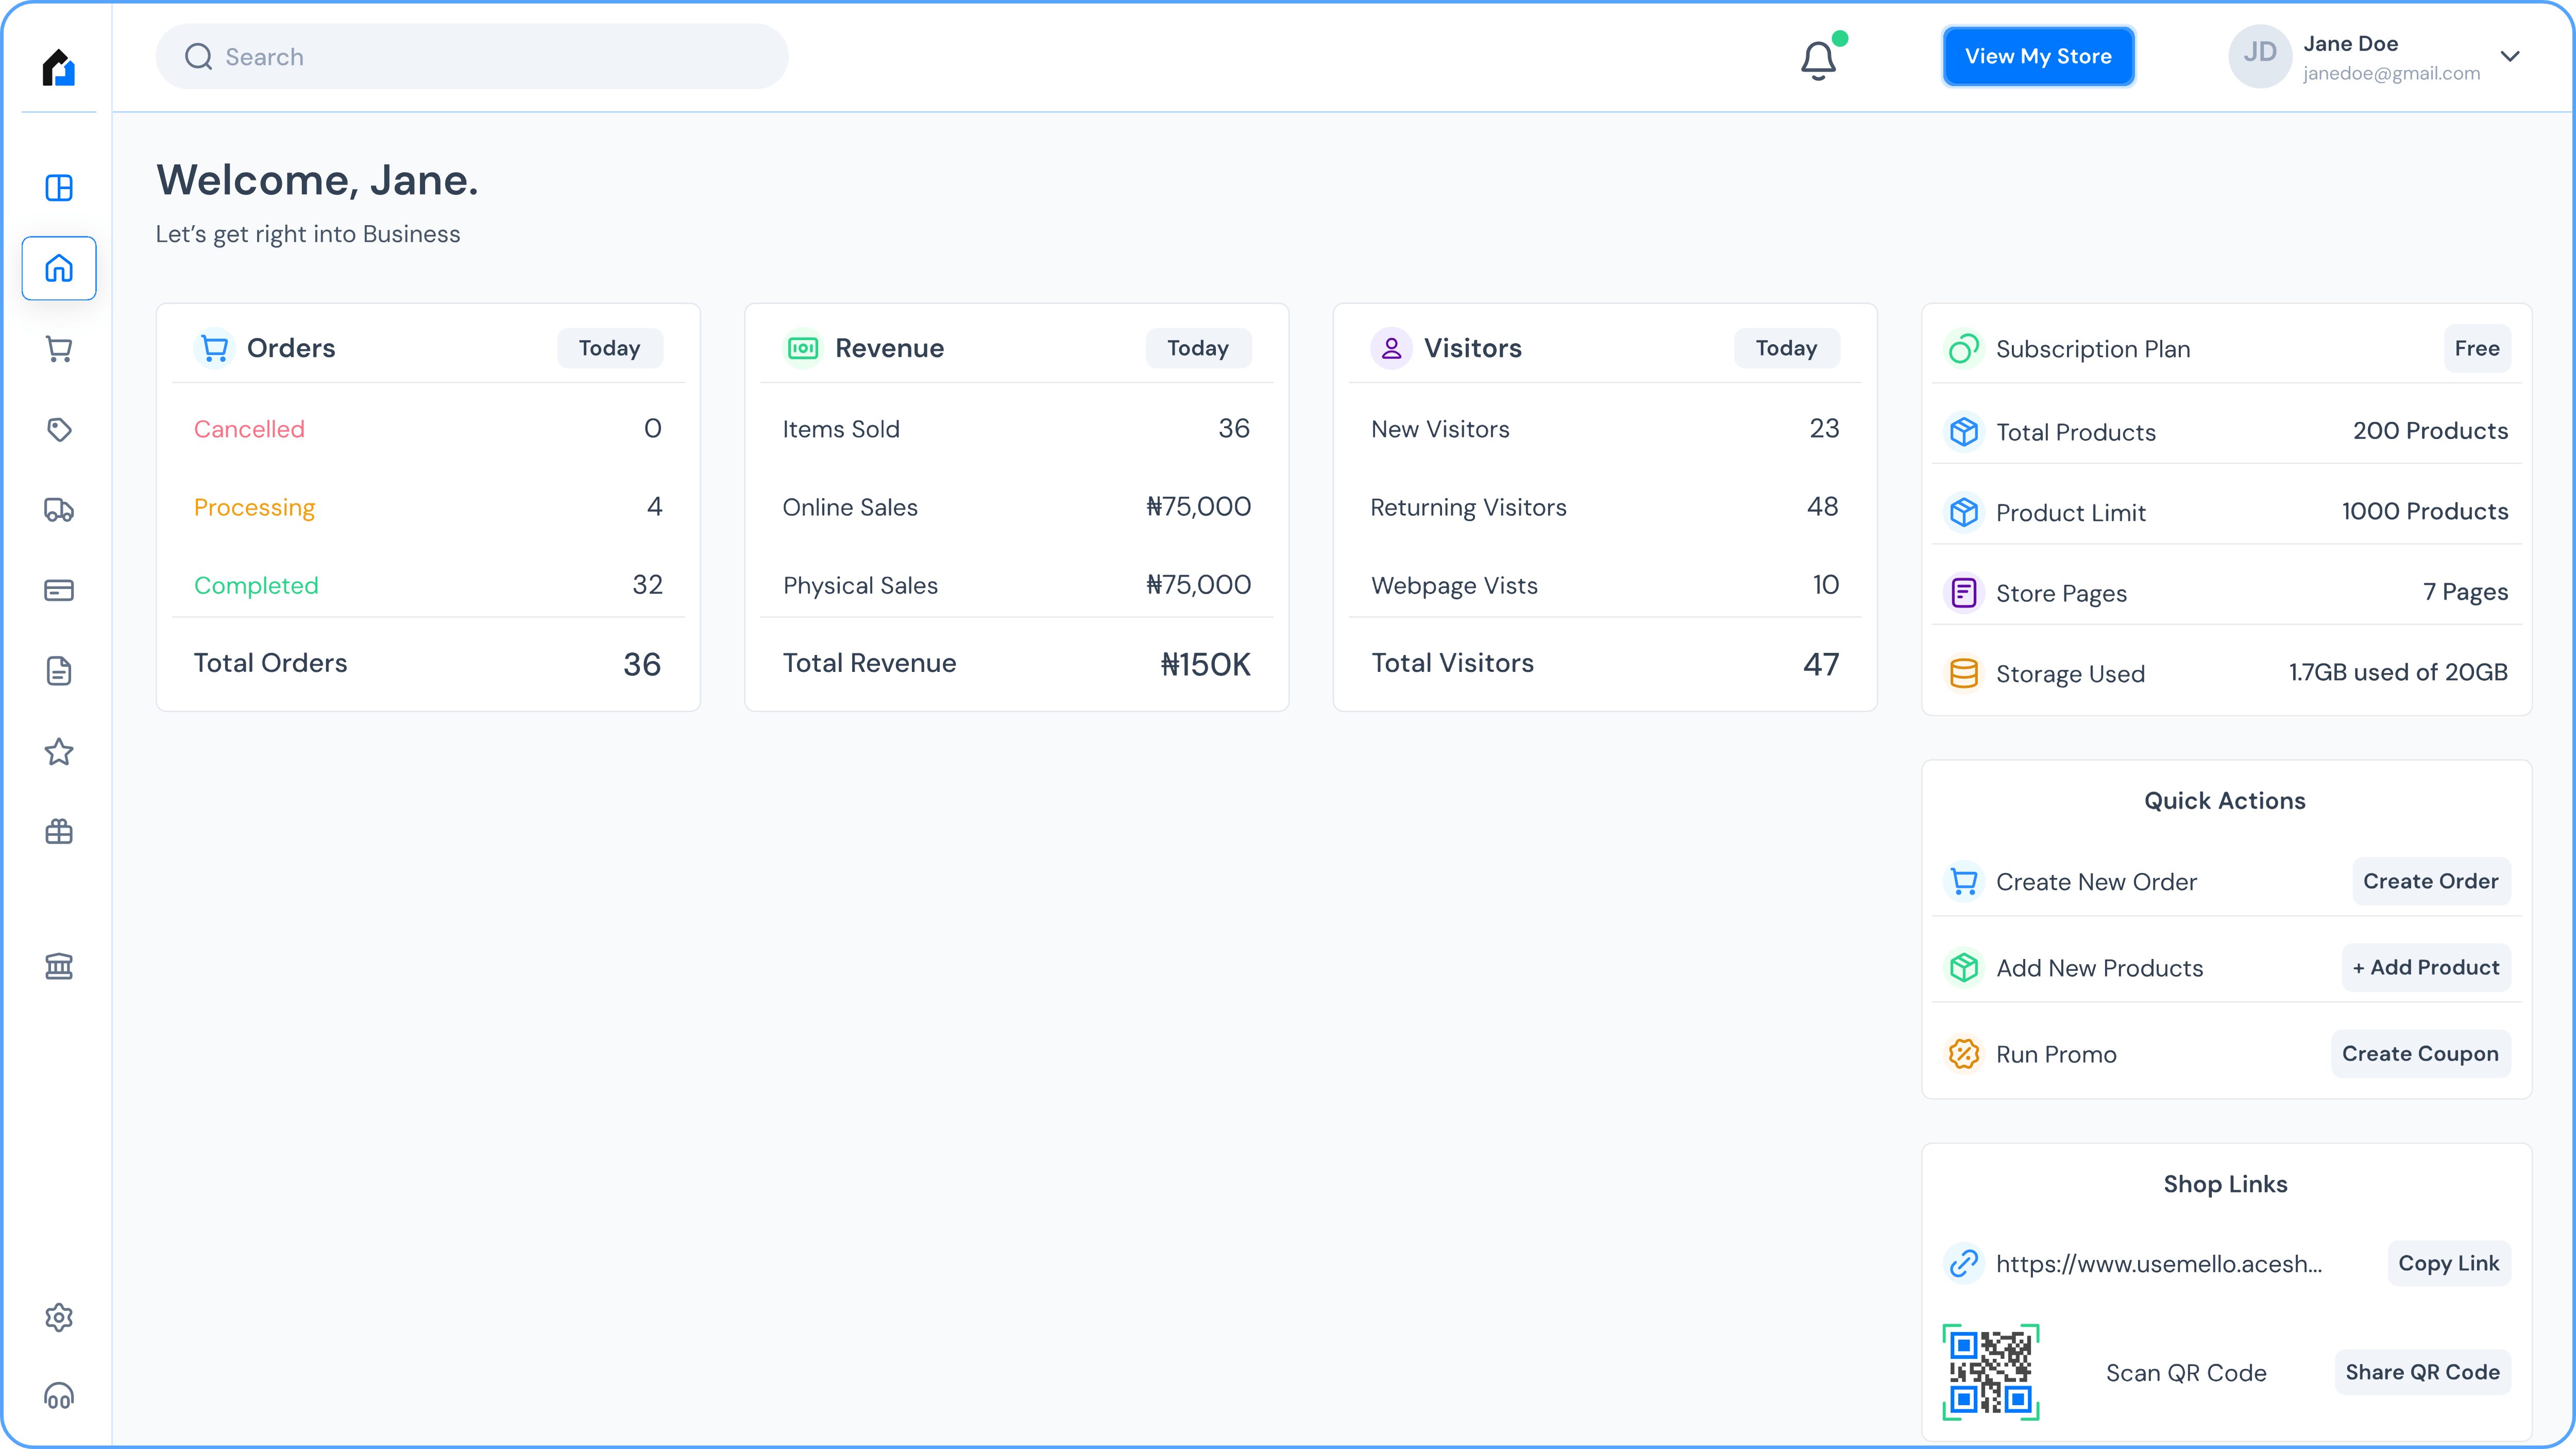The image size is (2576, 1449).
Task: Open the gift Promotions sidebar icon
Action: (59, 832)
